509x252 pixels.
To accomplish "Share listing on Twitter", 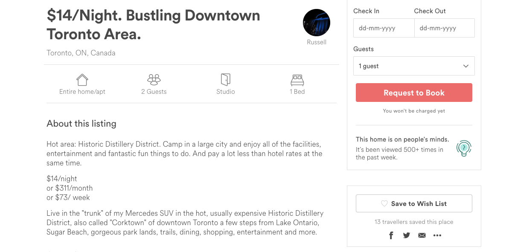I will coord(407,235).
